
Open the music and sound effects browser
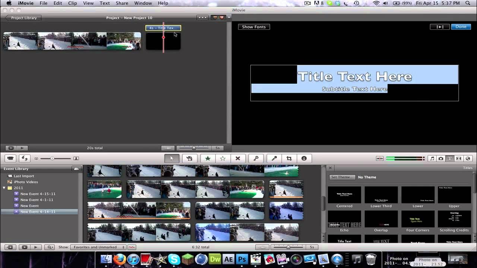coord(432,159)
